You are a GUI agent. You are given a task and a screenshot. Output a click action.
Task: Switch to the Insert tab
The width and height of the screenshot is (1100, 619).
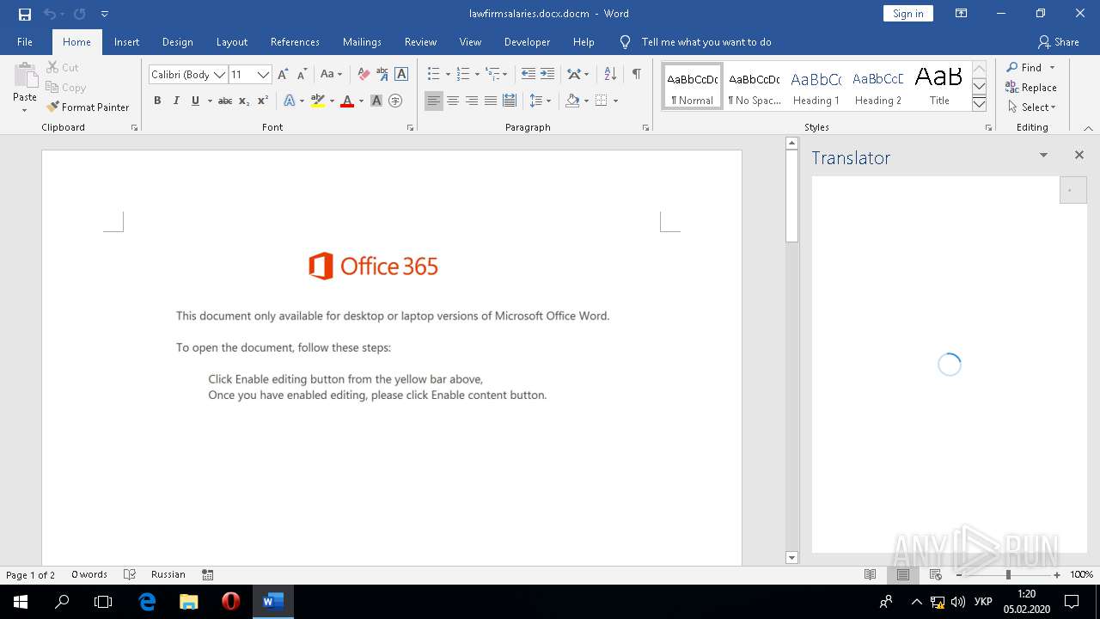click(126, 41)
